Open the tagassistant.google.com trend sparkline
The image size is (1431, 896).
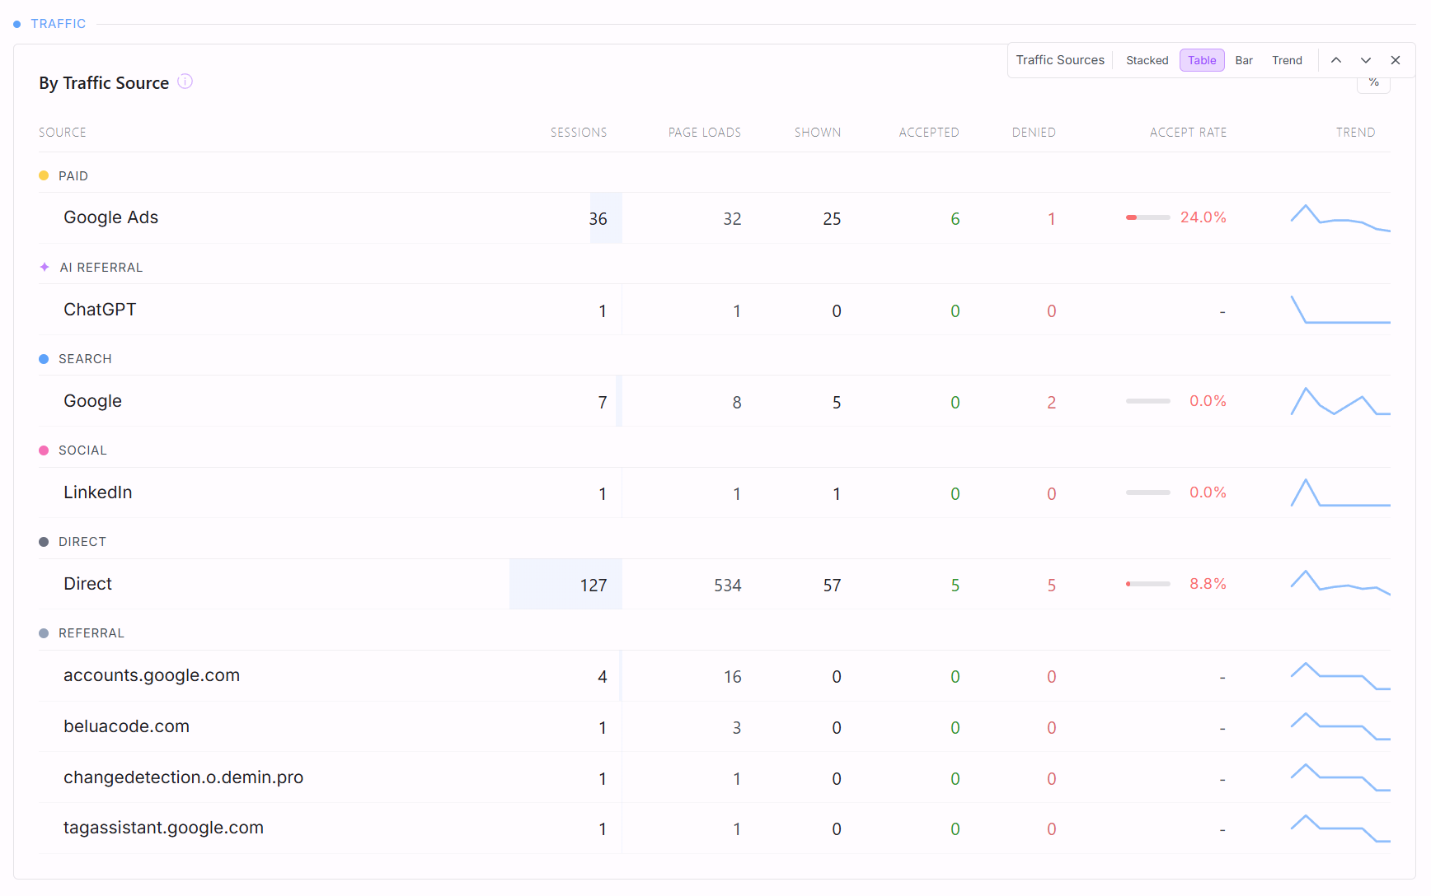pos(1340,828)
